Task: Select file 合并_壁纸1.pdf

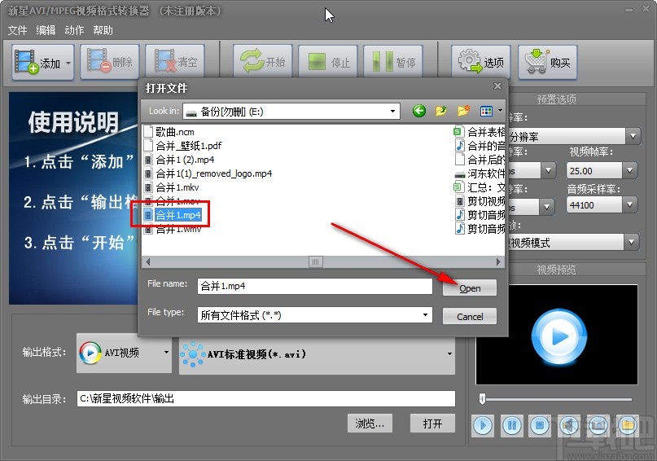Action: point(189,146)
